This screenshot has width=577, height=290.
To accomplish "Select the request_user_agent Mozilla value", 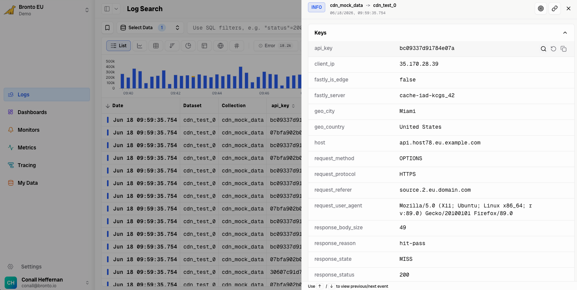I will (x=466, y=210).
